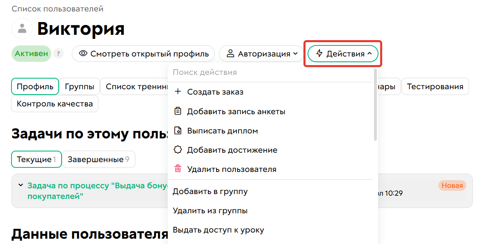Click the badge icon beside Добавить достижение

pyautogui.click(x=178, y=150)
